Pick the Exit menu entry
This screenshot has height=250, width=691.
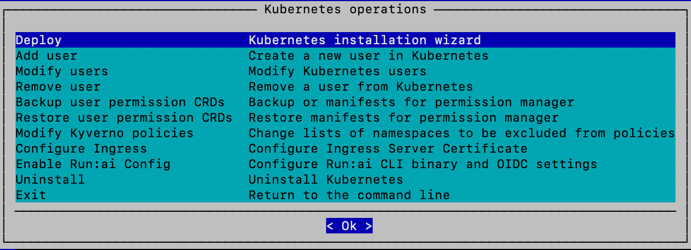(x=31, y=195)
